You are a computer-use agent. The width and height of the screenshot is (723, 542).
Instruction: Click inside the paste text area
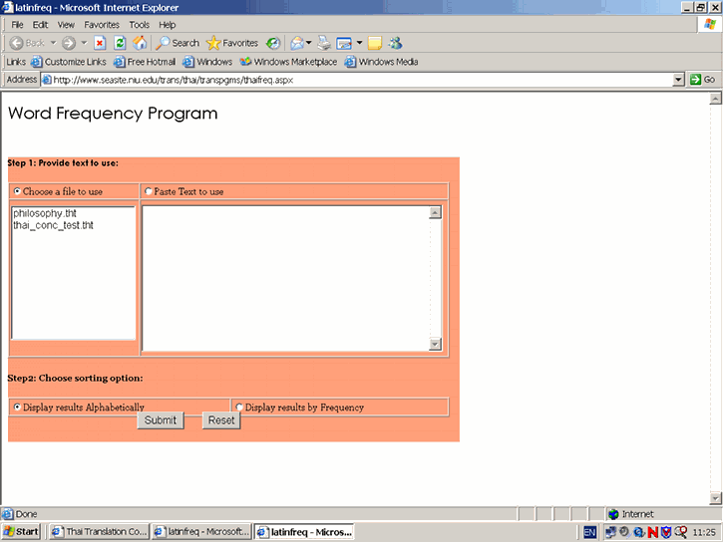pos(286,278)
